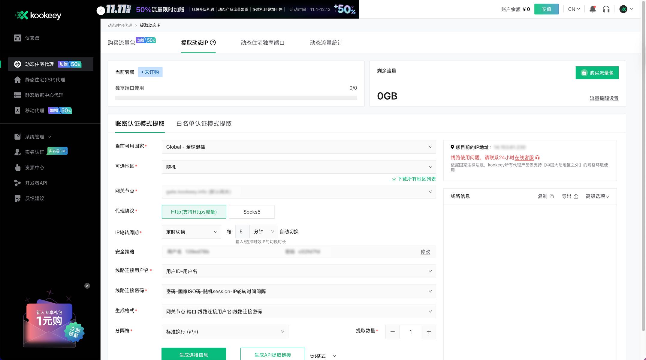This screenshot has height=360, width=646.
Task: Open 静态住宅(ISP)代理 in sidebar
Action: [45, 80]
